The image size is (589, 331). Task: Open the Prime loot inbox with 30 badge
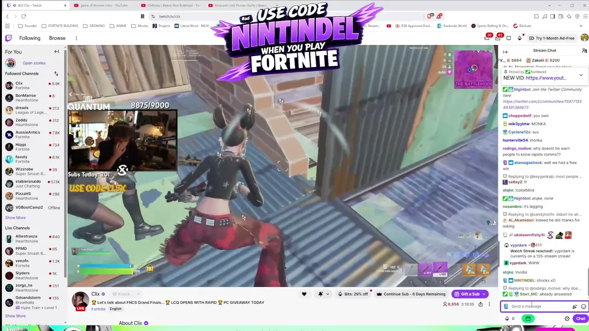pyautogui.click(x=488, y=37)
